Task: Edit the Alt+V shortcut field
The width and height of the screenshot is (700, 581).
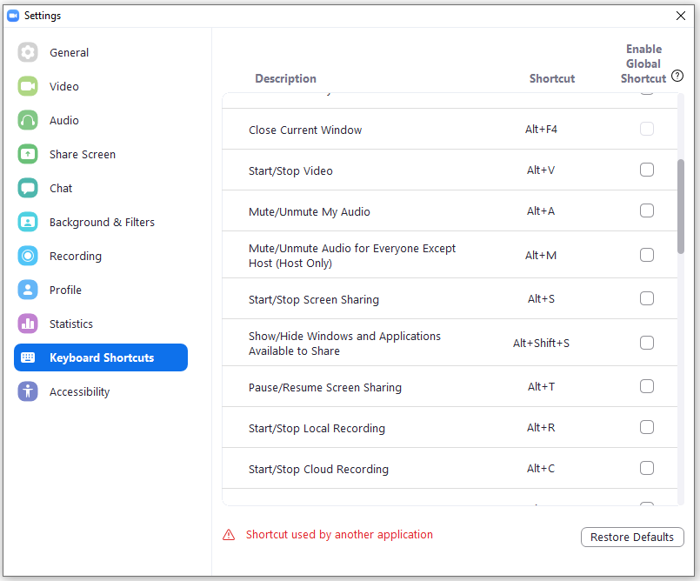Action: (x=541, y=170)
